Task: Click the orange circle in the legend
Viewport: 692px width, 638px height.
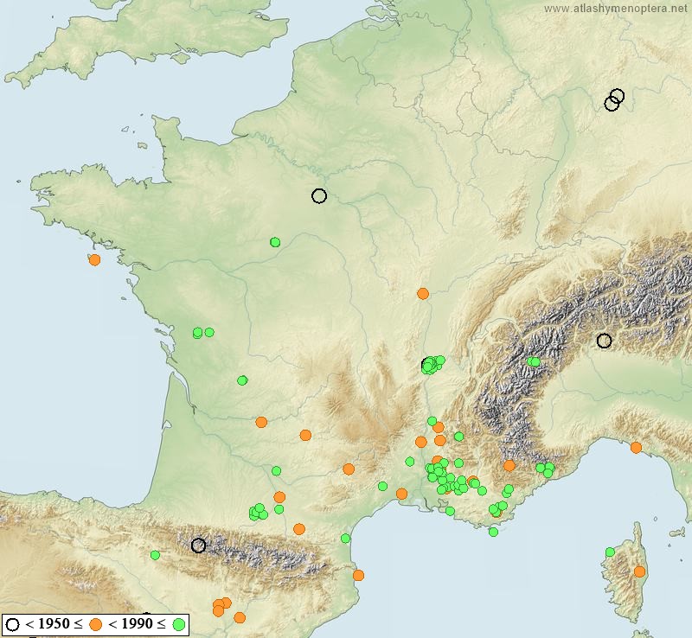Action: tap(96, 624)
